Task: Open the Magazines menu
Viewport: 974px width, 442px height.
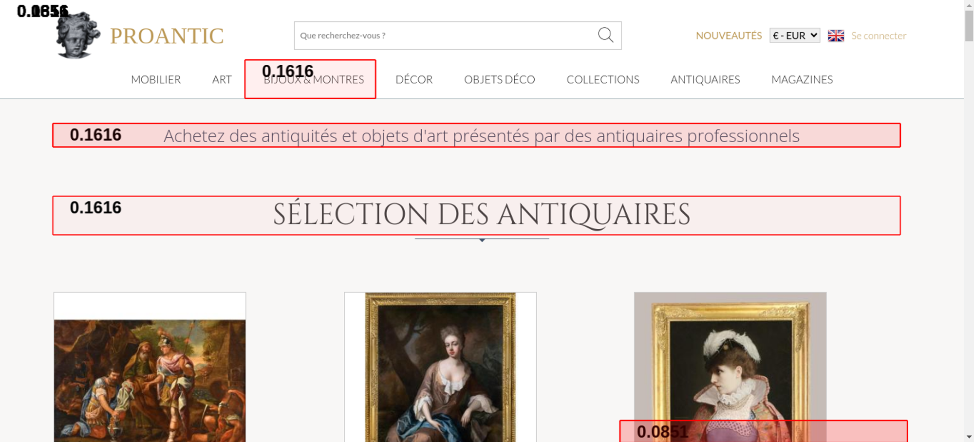Action: pyautogui.click(x=802, y=79)
